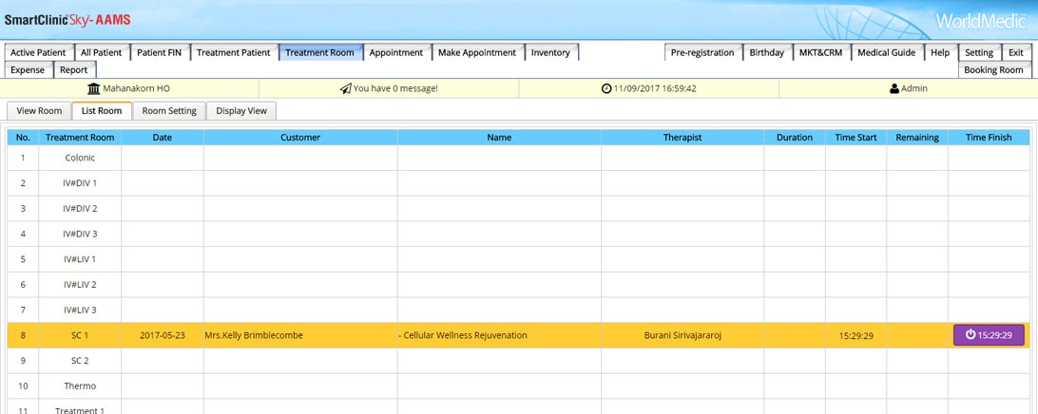
Task: Open the MKT&CRM section
Action: (820, 53)
